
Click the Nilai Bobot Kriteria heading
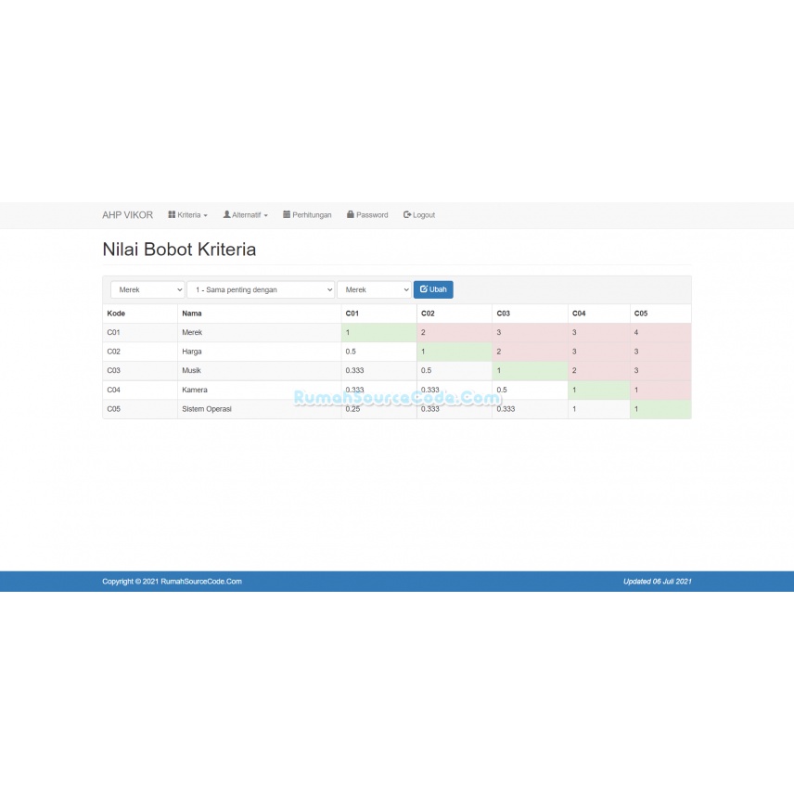tap(179, 250)
